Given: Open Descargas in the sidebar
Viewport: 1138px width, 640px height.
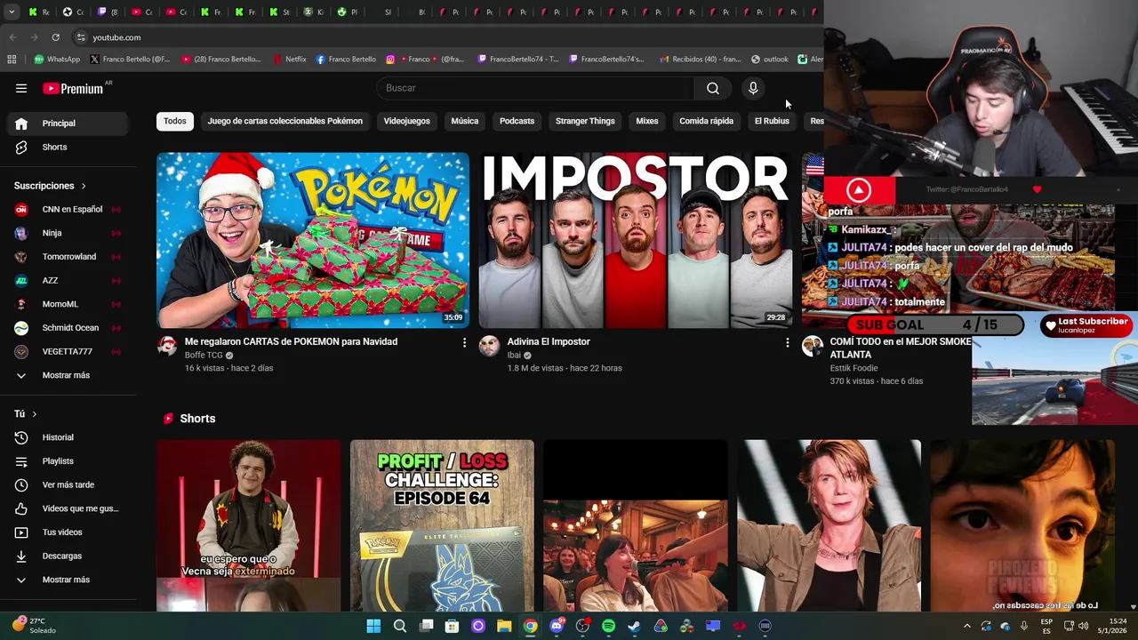Looking at the screenshot, I should coord(69,556).
